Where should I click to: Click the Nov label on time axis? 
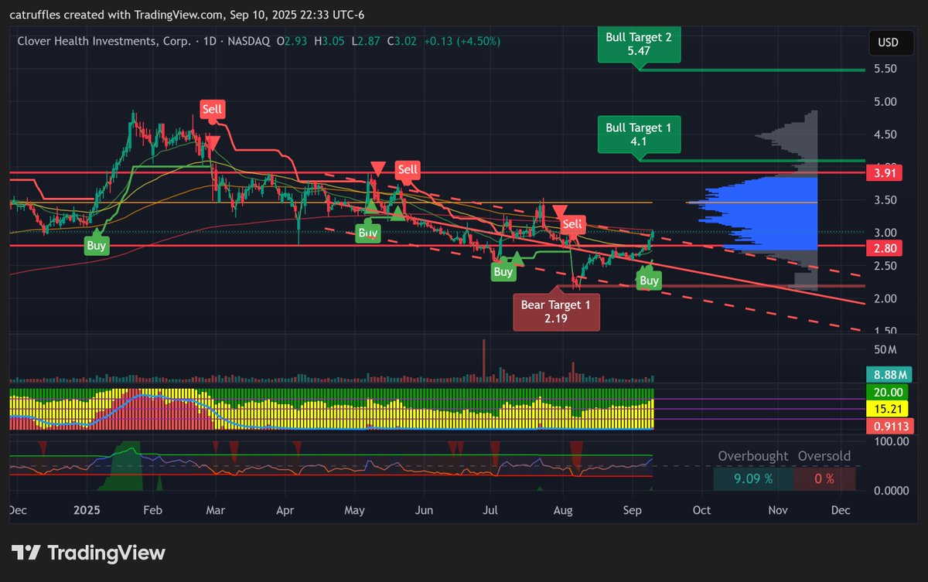[x=778, y=511]
